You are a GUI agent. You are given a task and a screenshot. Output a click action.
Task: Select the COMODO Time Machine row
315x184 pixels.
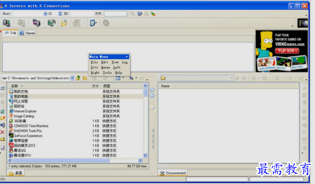click(x=75, y=126)
